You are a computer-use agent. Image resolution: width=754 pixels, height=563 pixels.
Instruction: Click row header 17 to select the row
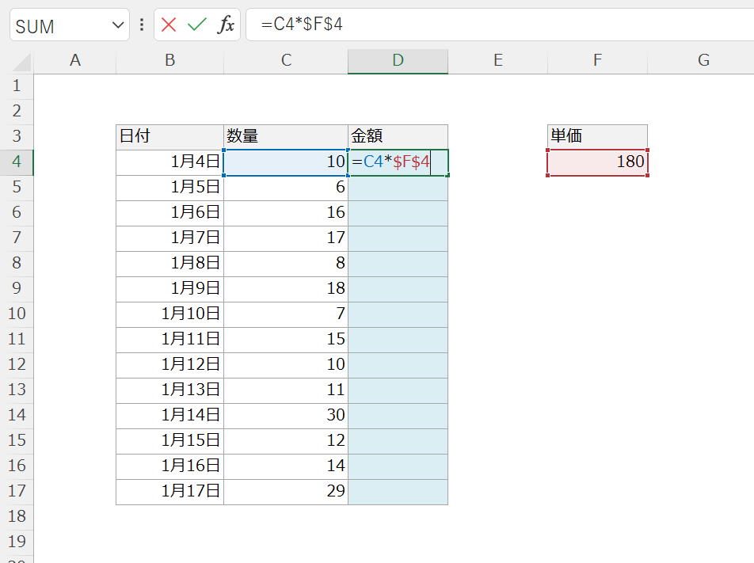[17, 492]
